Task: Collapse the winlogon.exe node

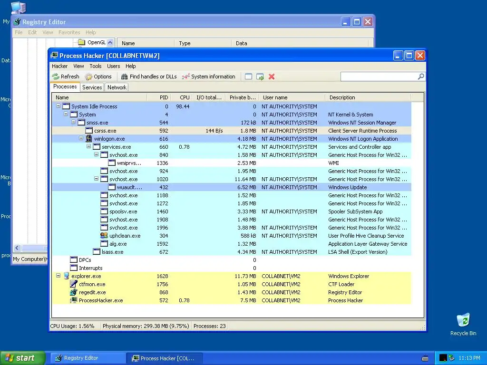Action: [81, 138]
